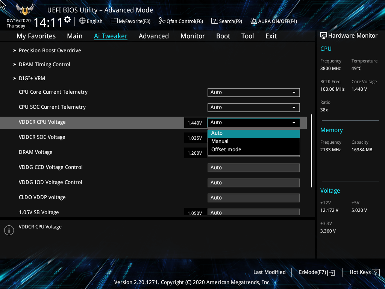This screenshot has width=385, height=289.
Task: Click Memory Capacity value 16384 MB
Action: 362,150
